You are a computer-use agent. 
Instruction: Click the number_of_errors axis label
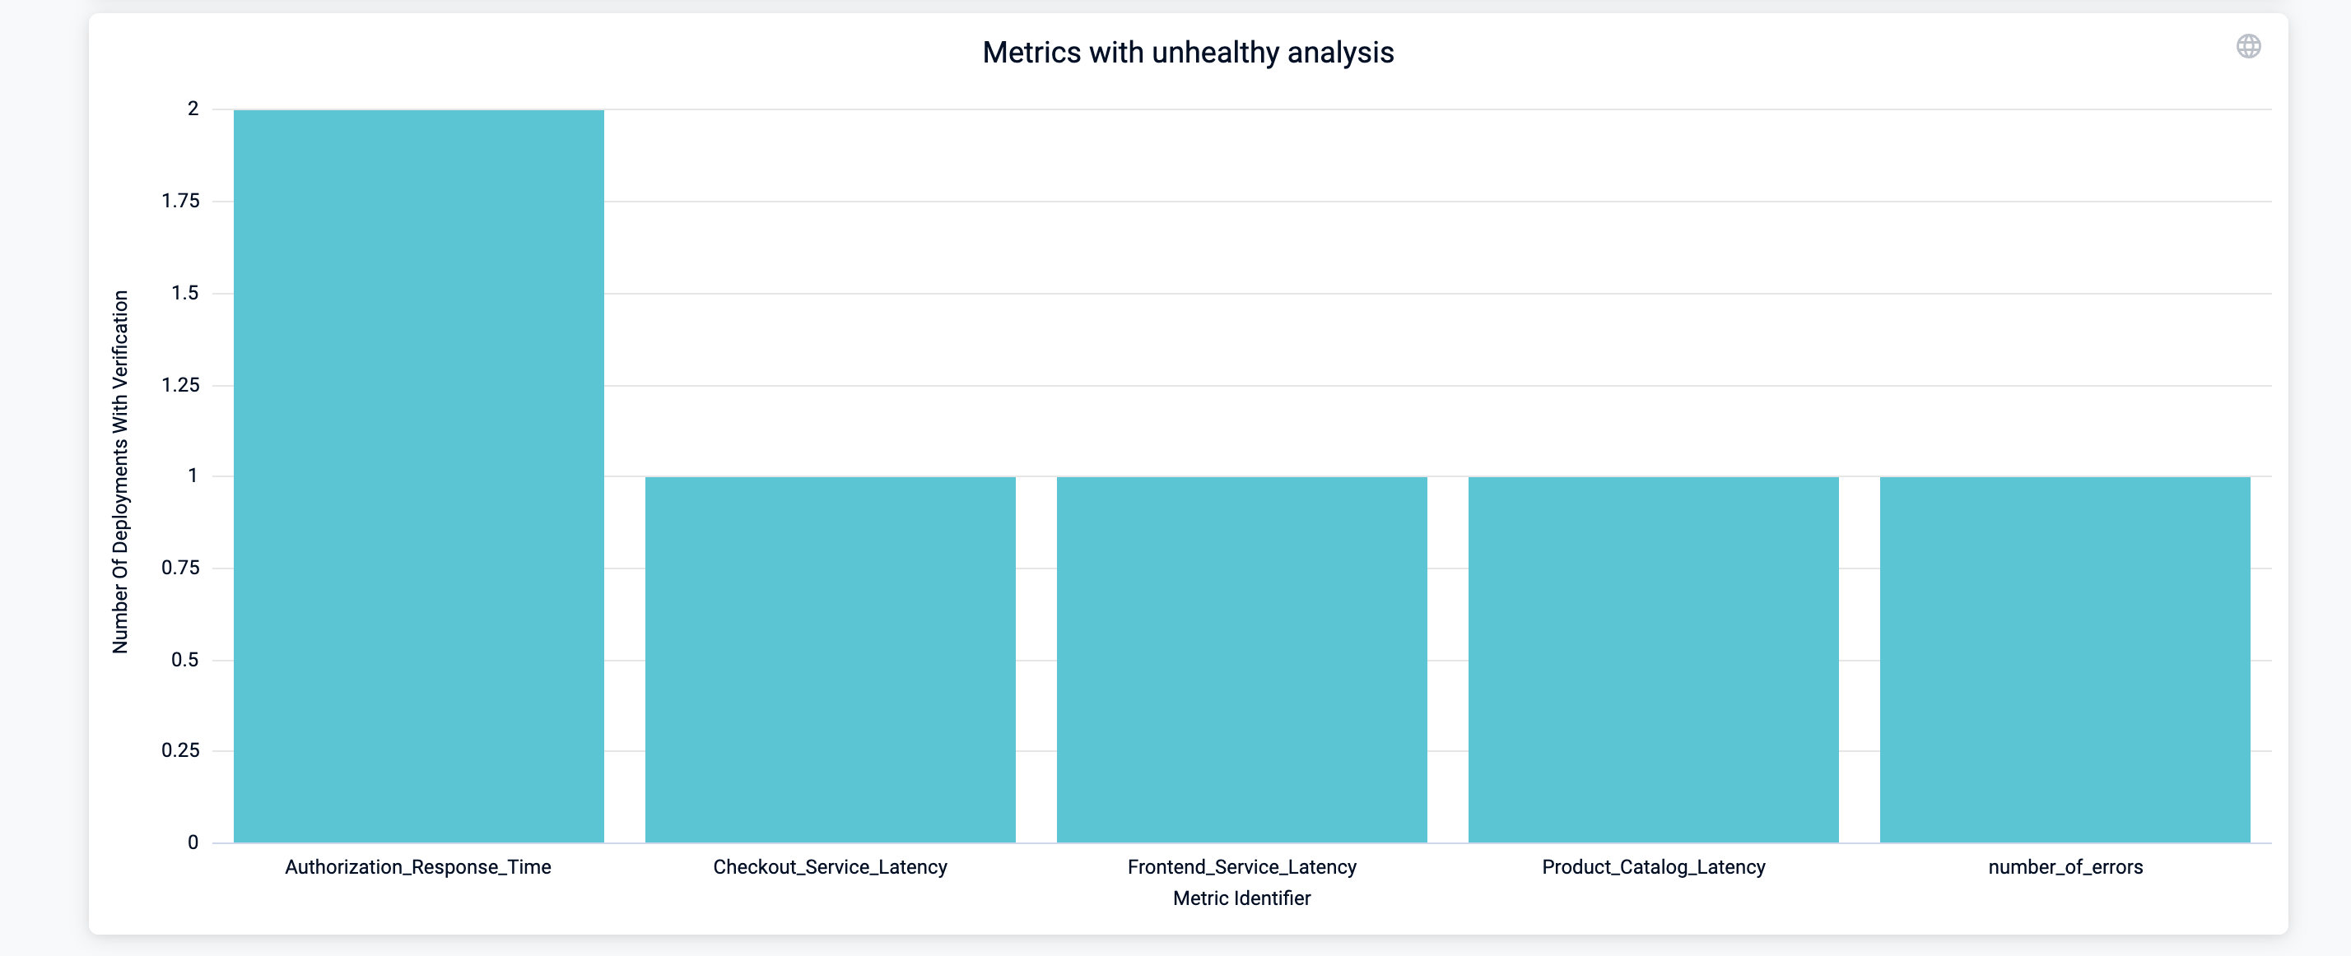tap(2065, 866)
